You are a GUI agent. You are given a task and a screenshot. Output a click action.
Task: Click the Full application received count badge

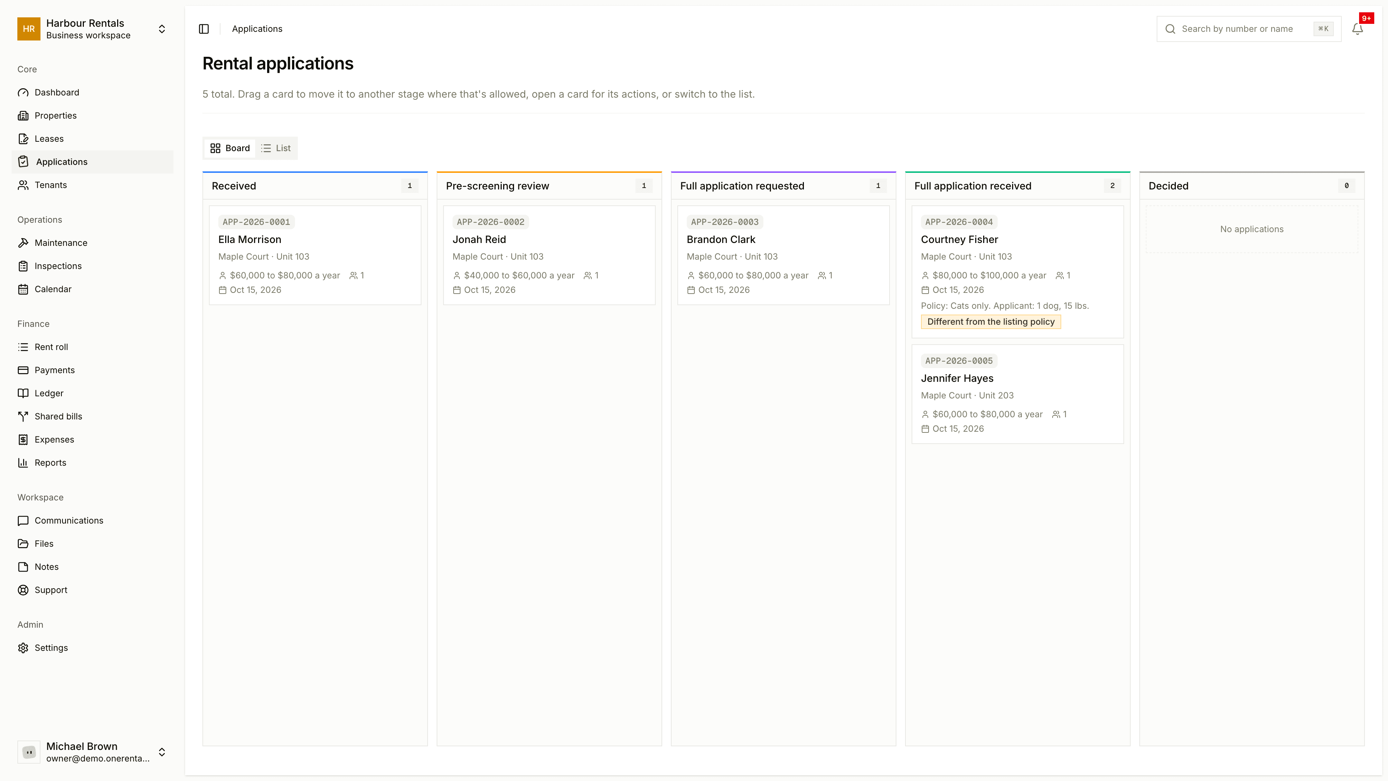point(1112,186)
